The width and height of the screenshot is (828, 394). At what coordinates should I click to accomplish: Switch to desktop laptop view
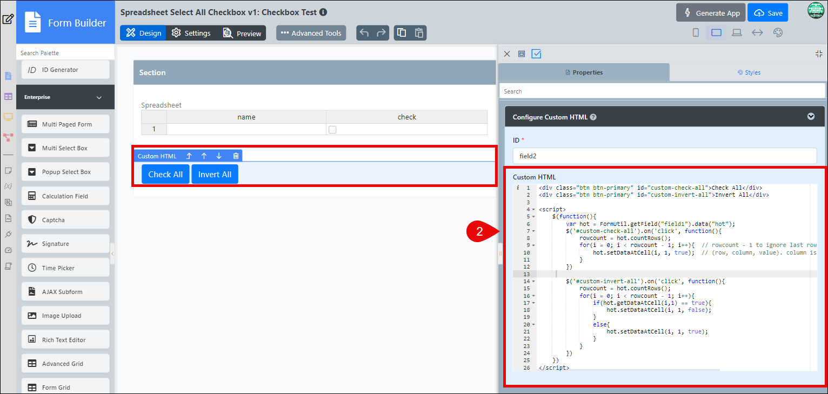[737, 33]
